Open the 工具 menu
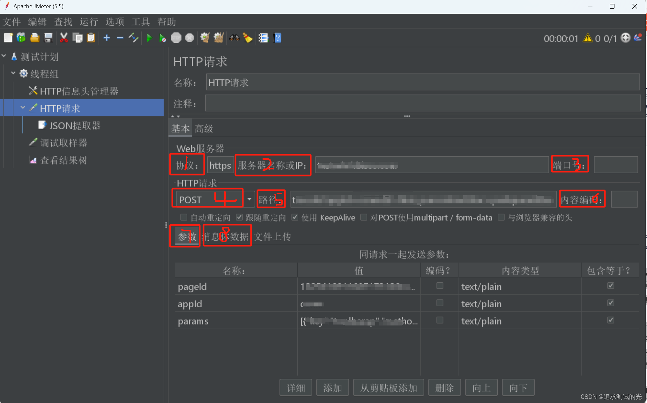Screen dimensions: 647x403 coord(141,22)
